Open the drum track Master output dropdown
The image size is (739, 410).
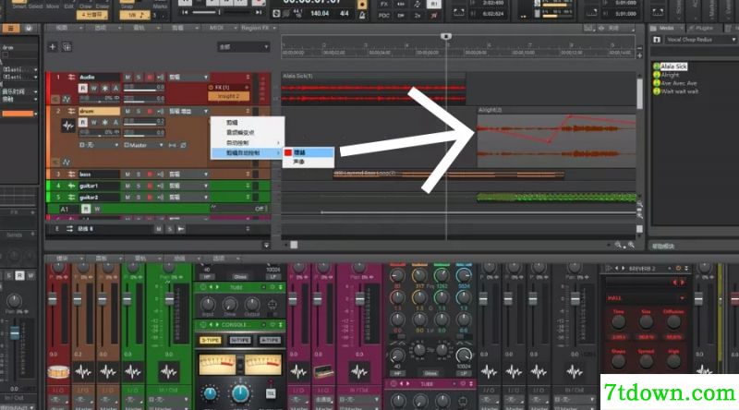(x=143, y=145)
